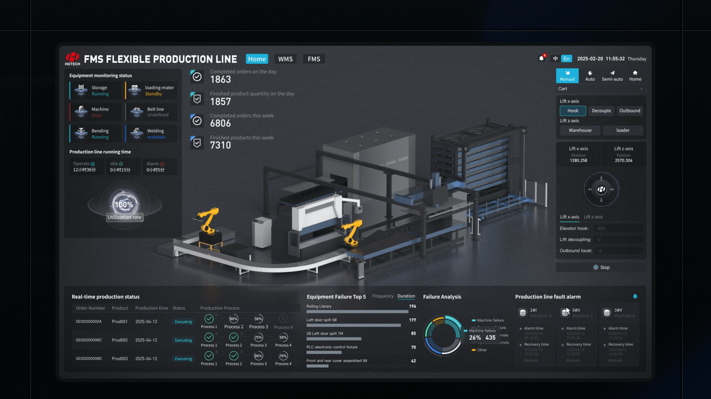711x399 pixels.
Task: Click the joystick center logo button
Action: pyautogui.click(x=601, y=190)
